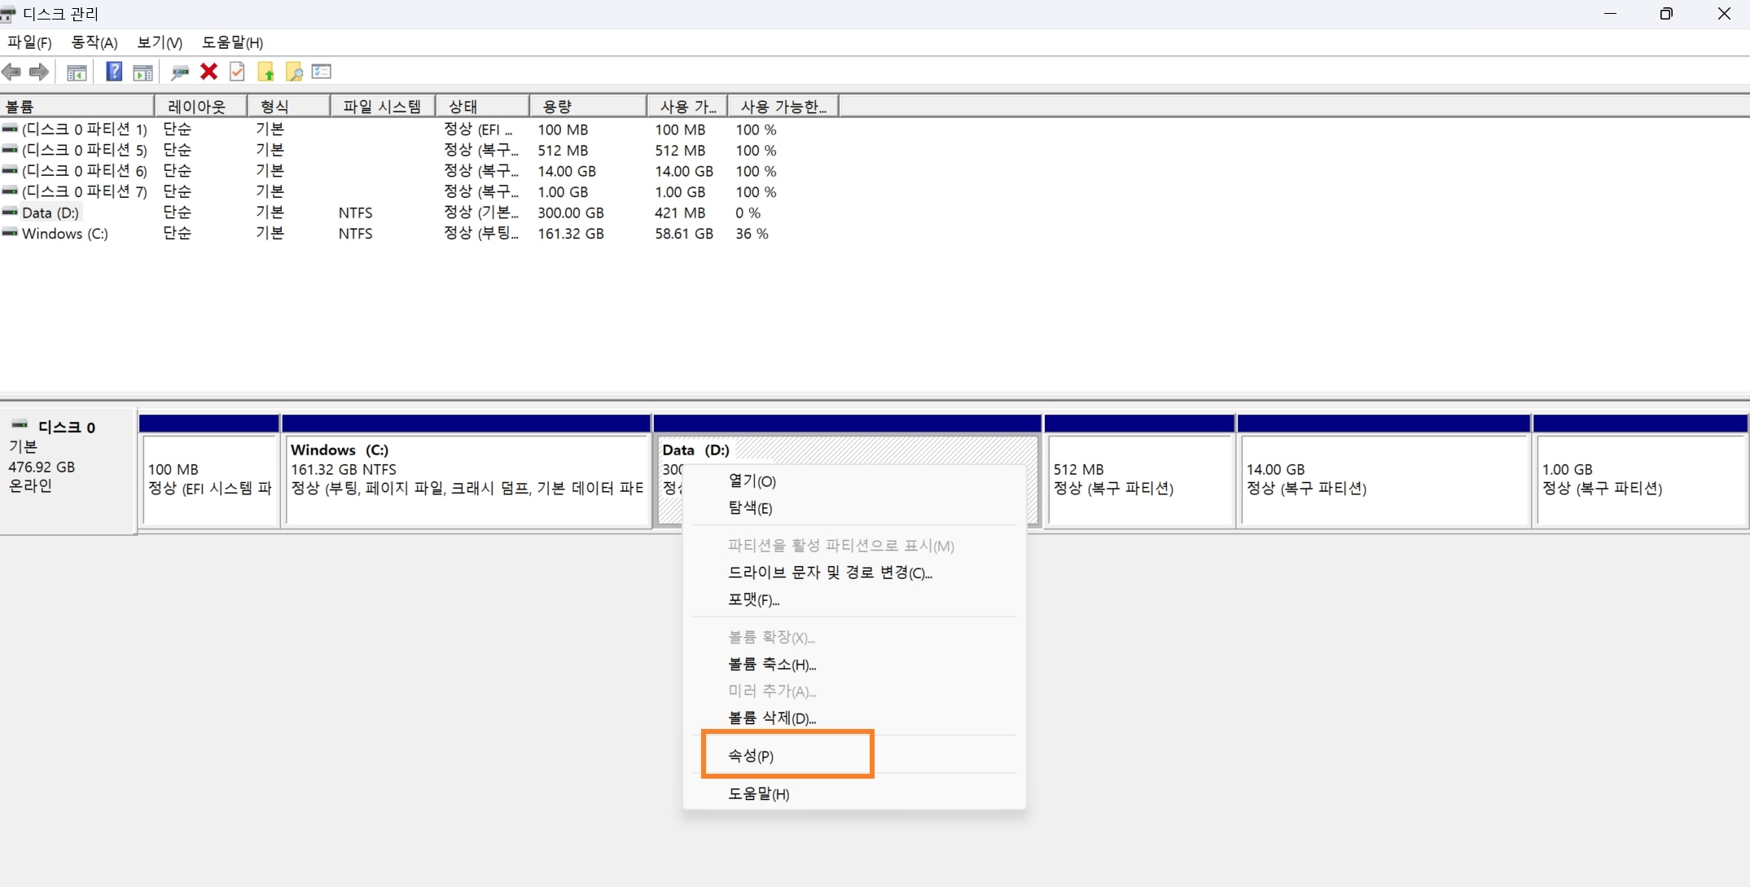
Task: Click the Forward navigation arrow icon
Action: pyautogui.click(x=38, y=72)
